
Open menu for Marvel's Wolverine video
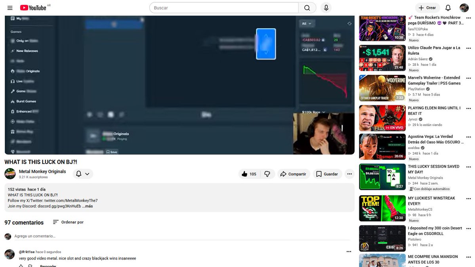469,78
